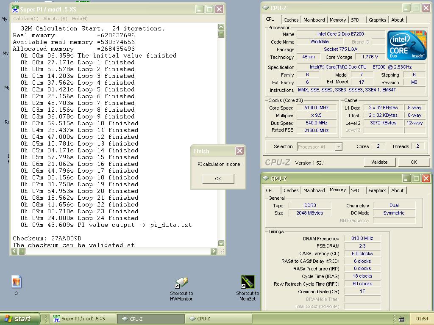Minimize the top CPU-Z window
This screenshot has width=434, height=325.
coord(406,8)
